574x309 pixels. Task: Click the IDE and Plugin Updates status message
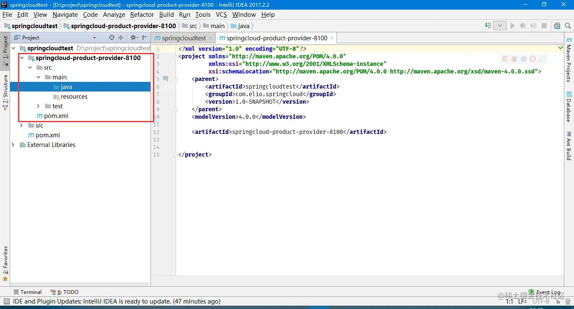pos(116,301)
